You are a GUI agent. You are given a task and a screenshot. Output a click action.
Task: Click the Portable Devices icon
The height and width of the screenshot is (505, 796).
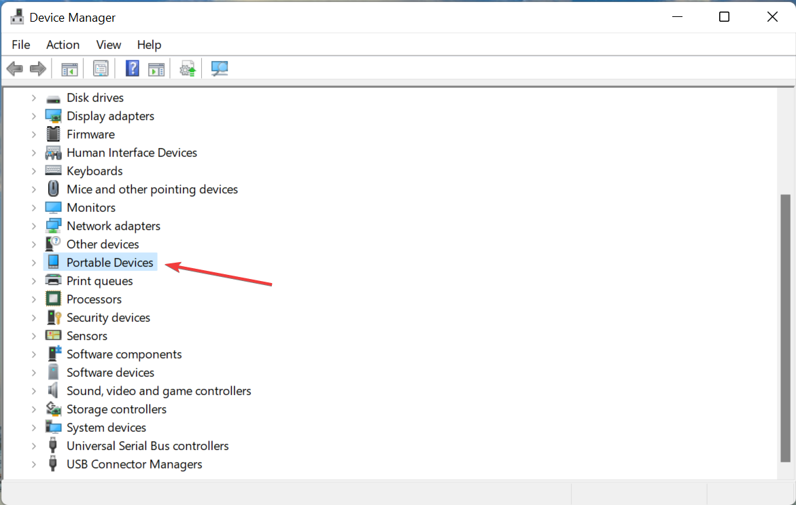click(x=53, y=262)
